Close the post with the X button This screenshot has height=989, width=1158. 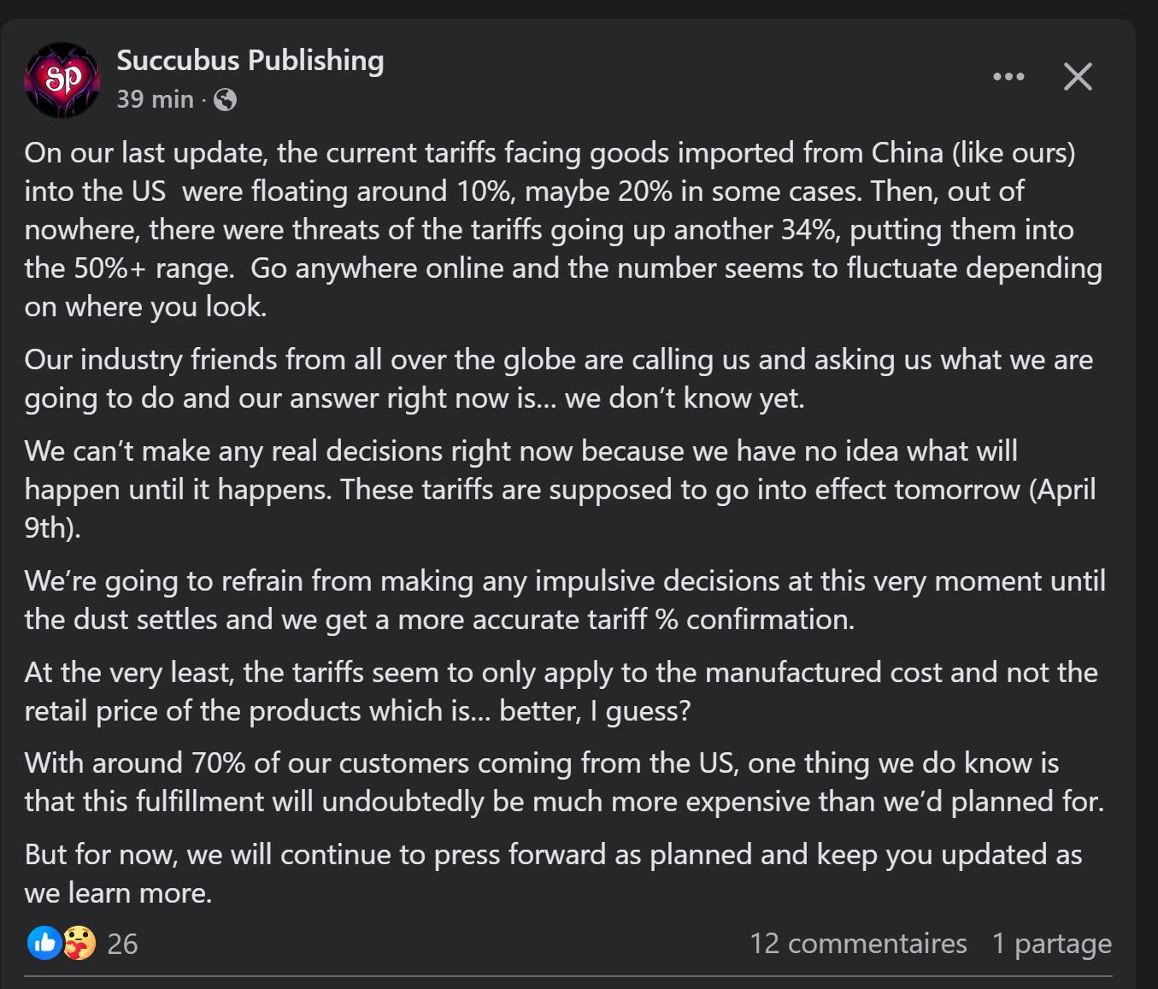(1078, 77)
